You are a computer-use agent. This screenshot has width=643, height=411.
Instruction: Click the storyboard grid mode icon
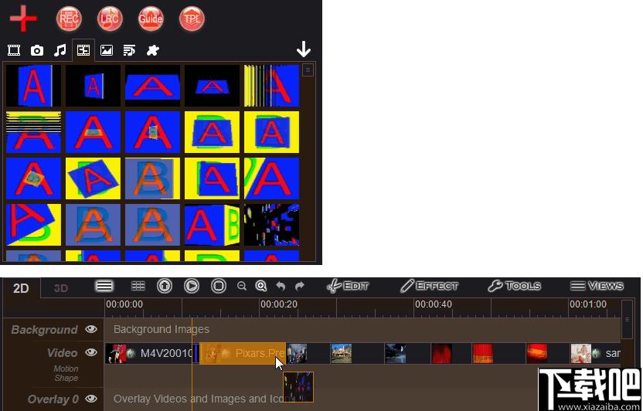[x=138, y=286]
